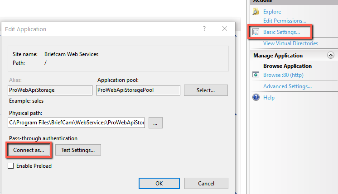Click the Edit Application title text
This screenshot has height=194, width=338.
pos(25,29)
